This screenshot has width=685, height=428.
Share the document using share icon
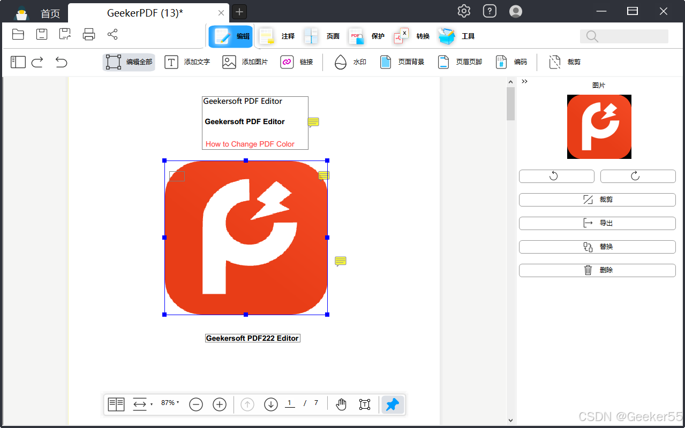[112, 35]
